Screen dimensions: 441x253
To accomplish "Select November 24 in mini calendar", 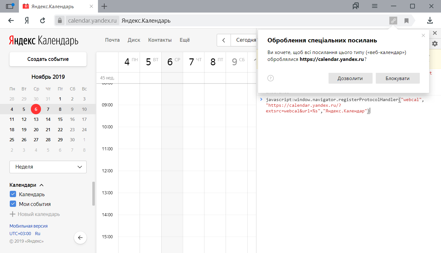I will pos(84,130).
